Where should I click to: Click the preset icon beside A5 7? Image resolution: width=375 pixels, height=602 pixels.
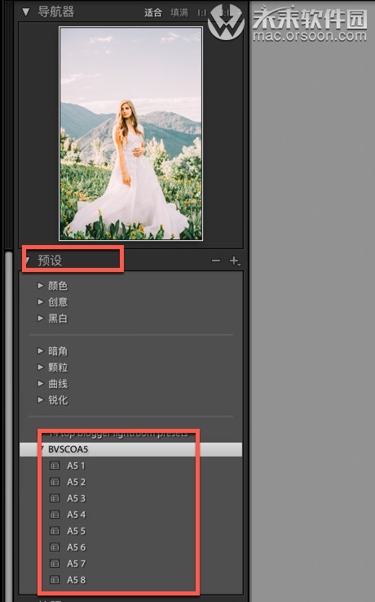[x=55, y=564]
